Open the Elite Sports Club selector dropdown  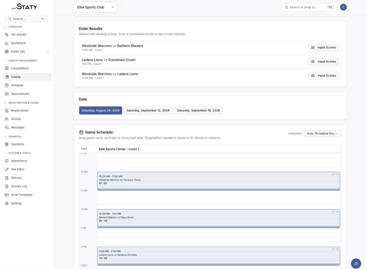pos(95,7)
